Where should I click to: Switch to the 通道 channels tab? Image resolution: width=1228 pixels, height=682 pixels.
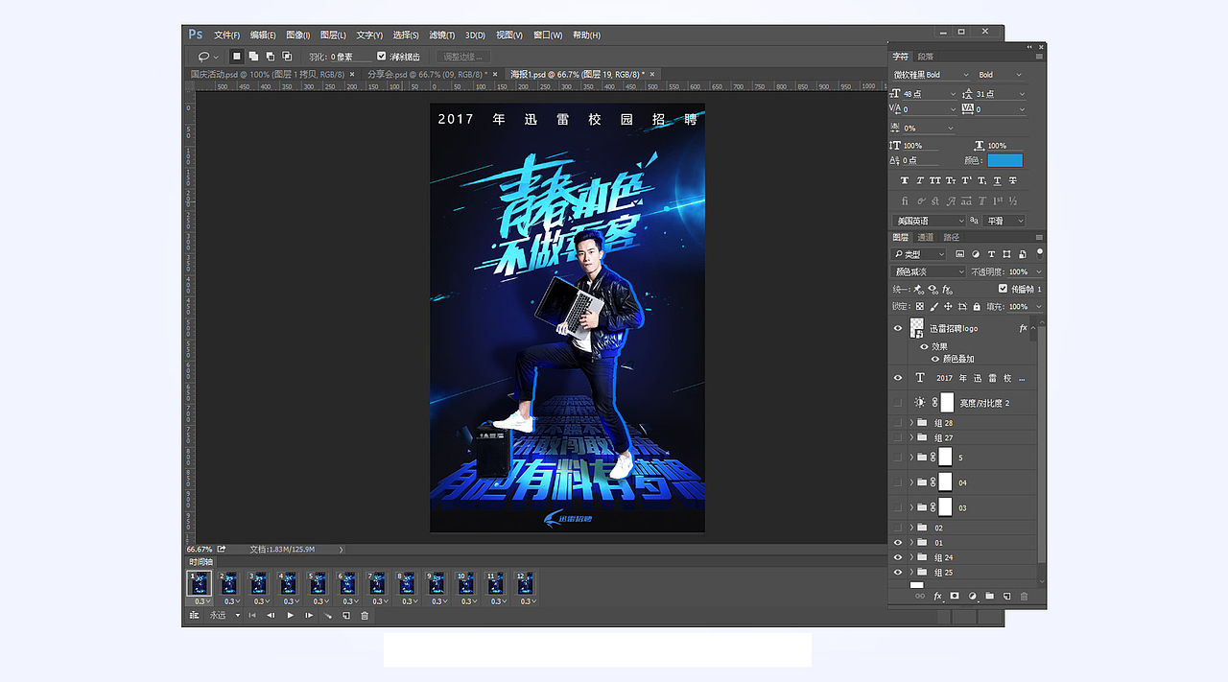(925, 237)
